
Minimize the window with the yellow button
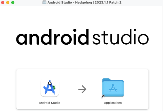click(x=8, y=3)
